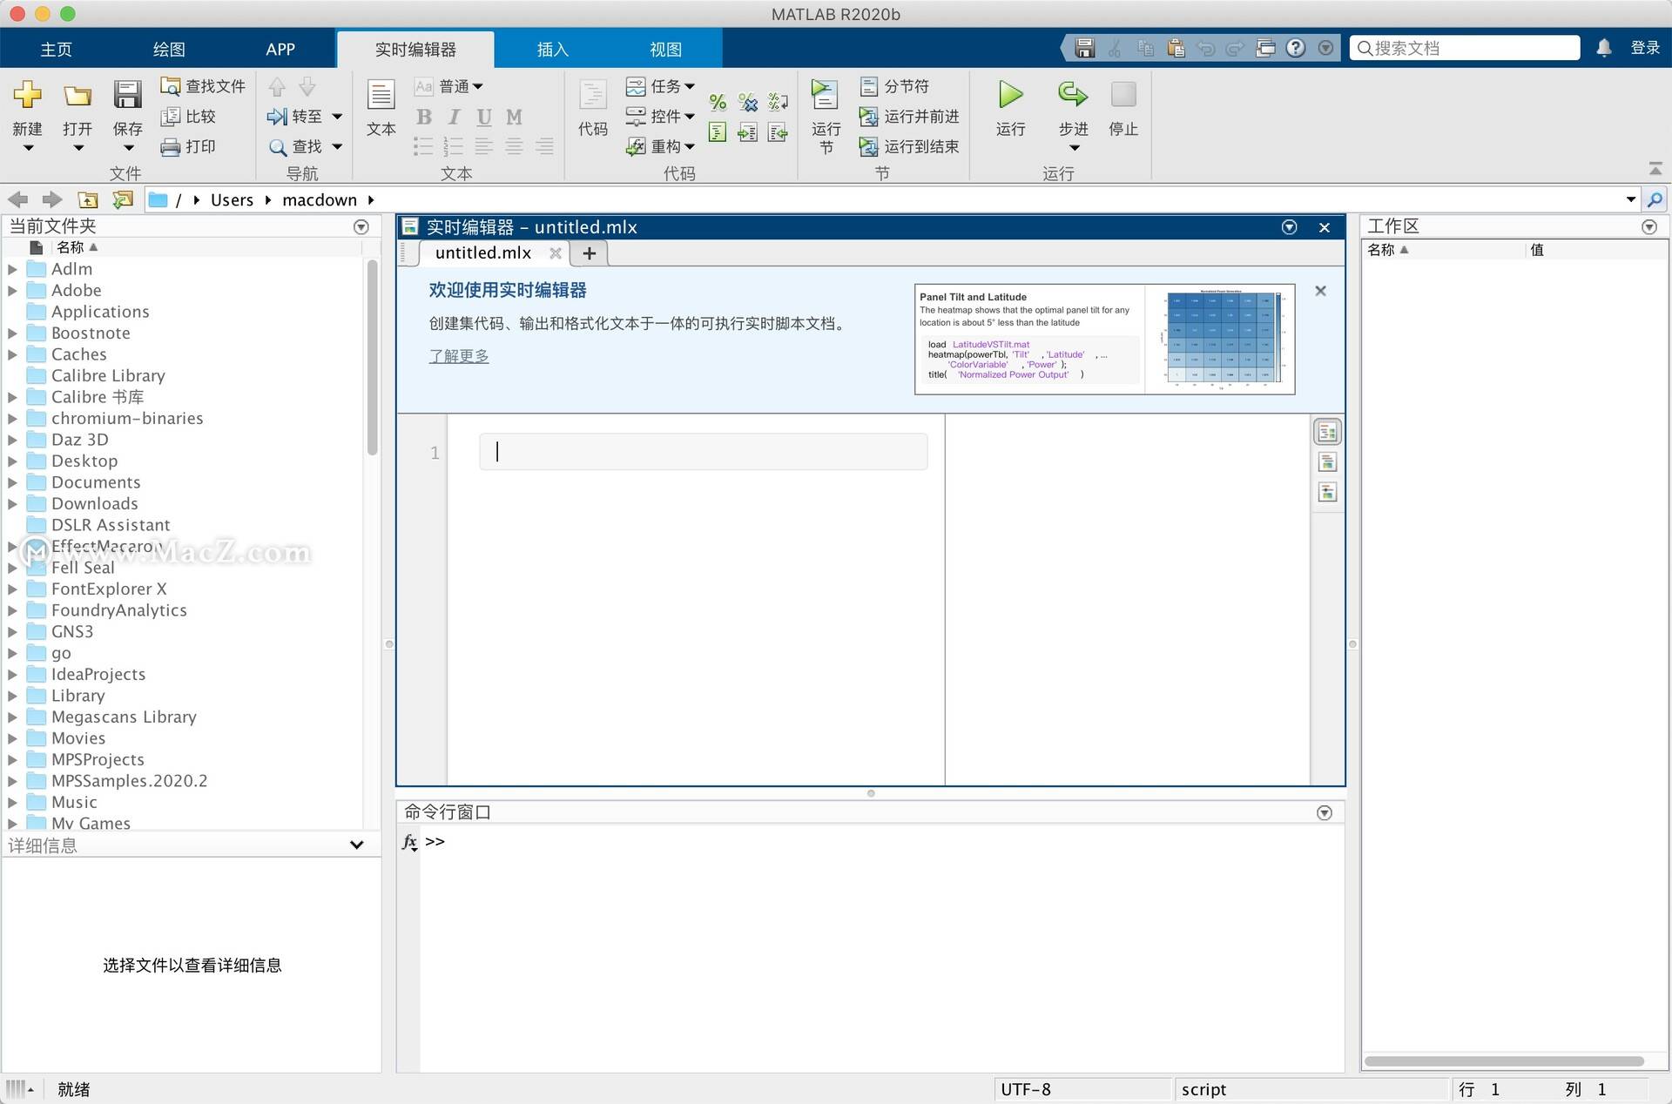Dismiss the welcome banner
This screenshot has height=1104, width=1672.
(x=1320, y=291)
